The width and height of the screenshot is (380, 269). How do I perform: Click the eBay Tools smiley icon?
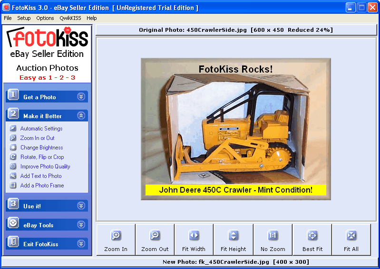[x=13, y=223]
